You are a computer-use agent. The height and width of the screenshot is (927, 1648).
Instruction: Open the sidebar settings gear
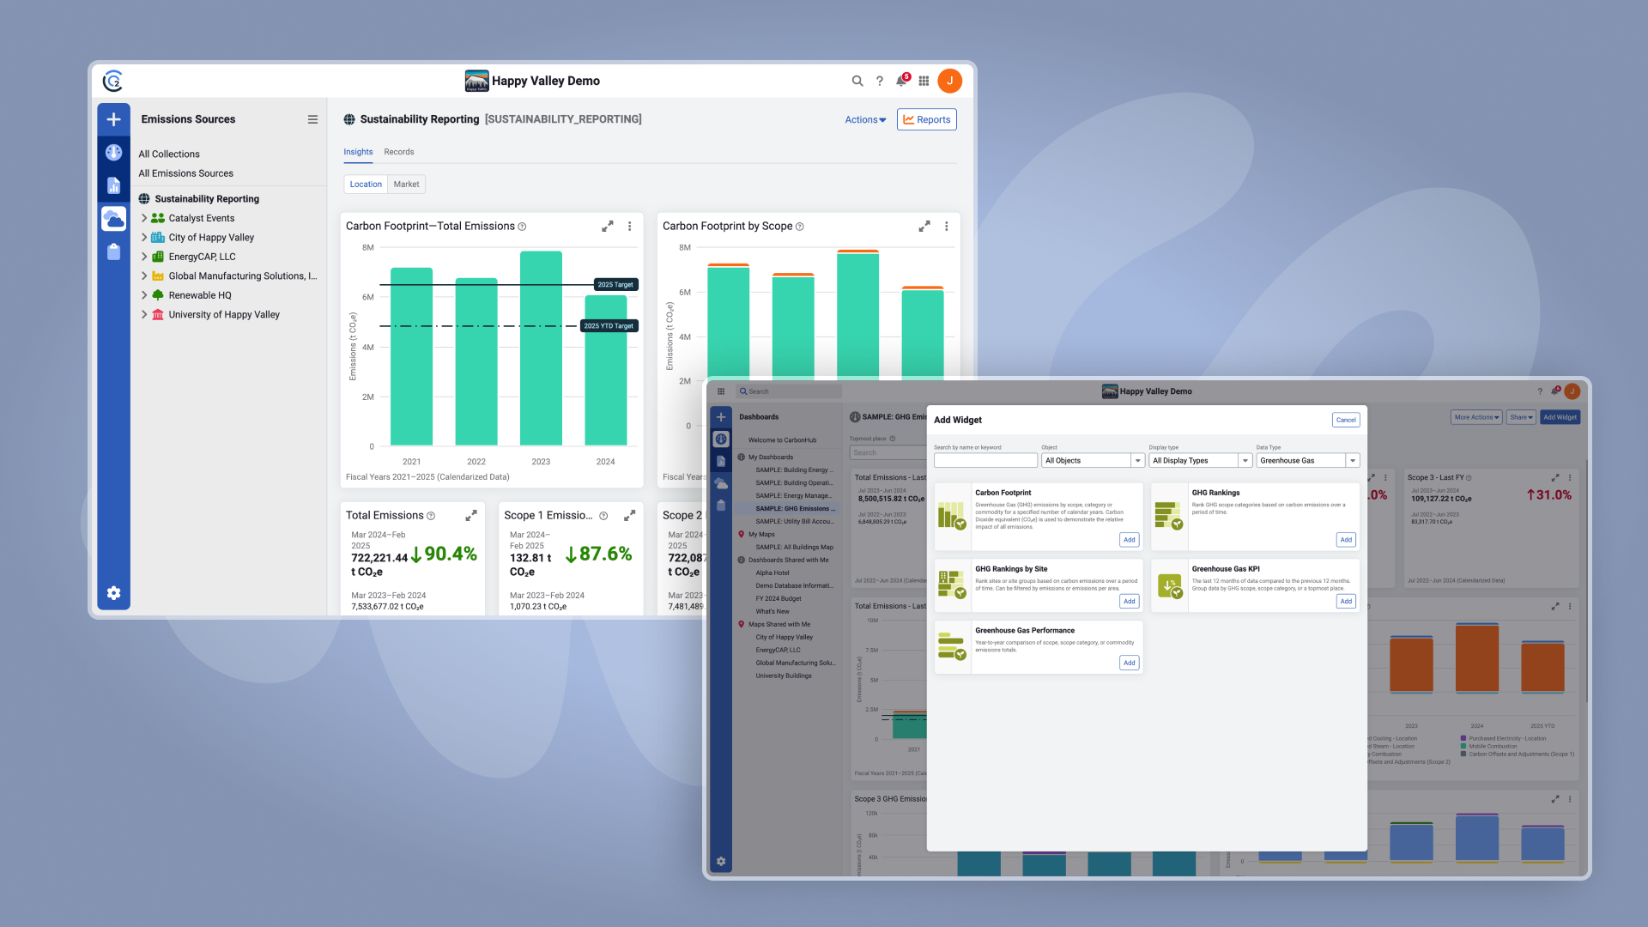pos(113,593)
